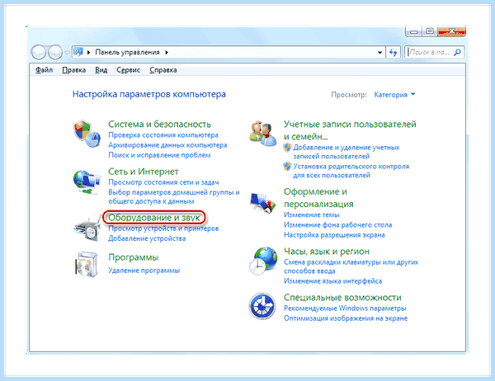Minimize the Control Panel window
This screenshot has width=495, height=381.
tap(414, 31)
